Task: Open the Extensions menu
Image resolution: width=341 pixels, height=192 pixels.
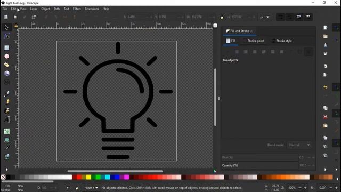Action: [92, 9]
